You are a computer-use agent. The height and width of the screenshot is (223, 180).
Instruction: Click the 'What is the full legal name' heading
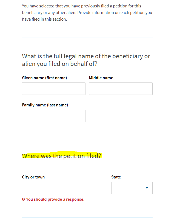[86, 60]
